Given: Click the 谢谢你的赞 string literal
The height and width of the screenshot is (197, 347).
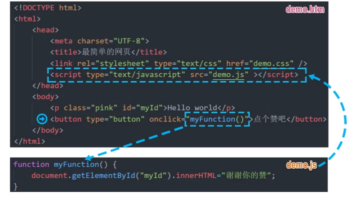Looking at the screenshot, I should [246, 175].
